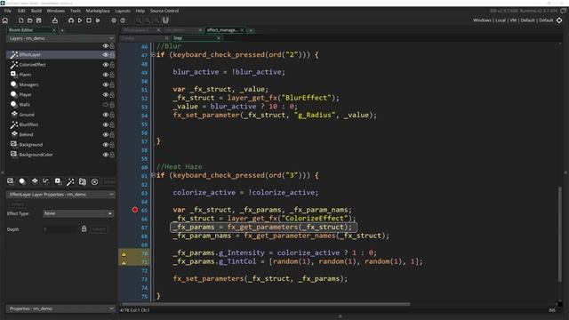Open the Marketplace menu

tap(98, 11)
